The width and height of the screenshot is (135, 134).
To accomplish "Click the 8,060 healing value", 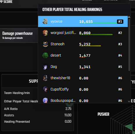I will tap(85, 33).
